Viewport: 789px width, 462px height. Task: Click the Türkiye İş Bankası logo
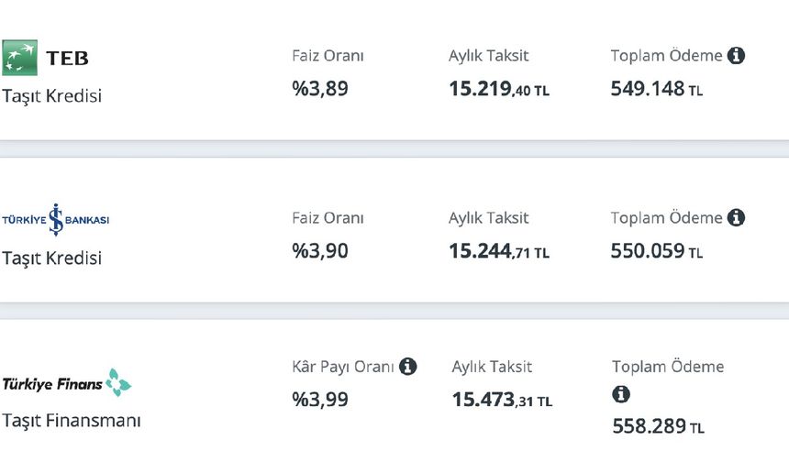55,220
